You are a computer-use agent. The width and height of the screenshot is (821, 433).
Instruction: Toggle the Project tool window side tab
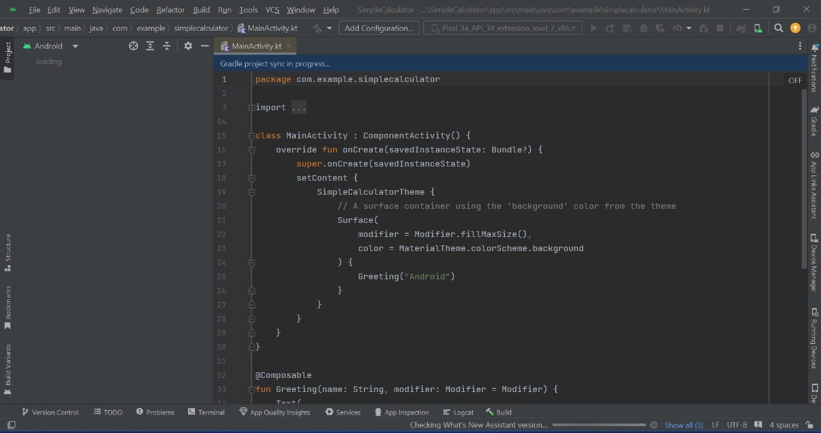pos(8,58)
